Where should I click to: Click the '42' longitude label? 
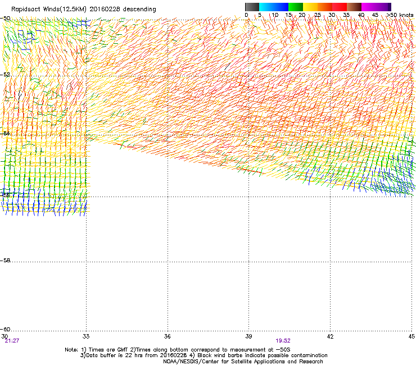330,336
